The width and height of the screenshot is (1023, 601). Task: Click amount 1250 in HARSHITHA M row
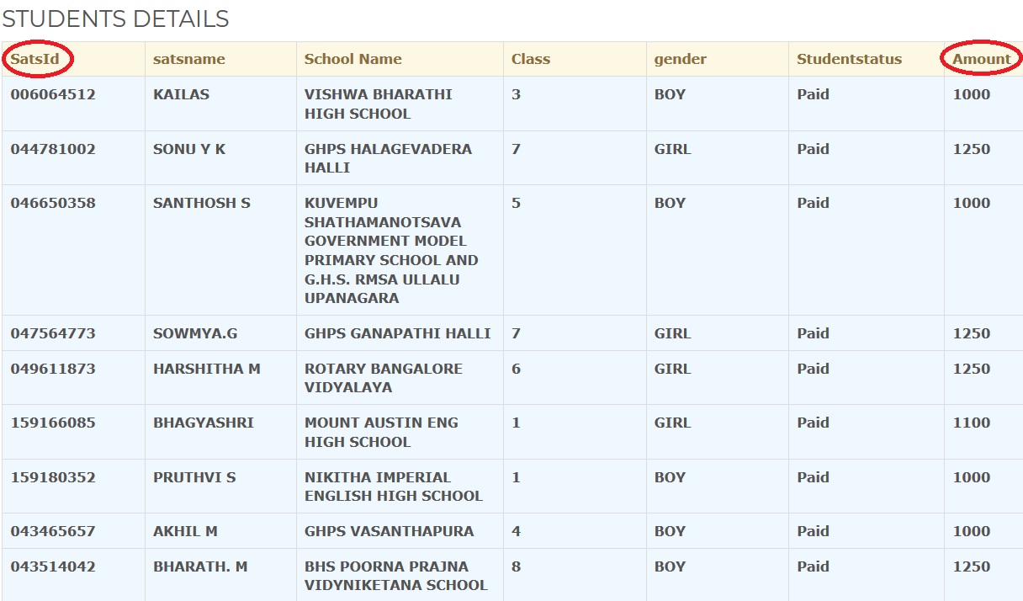pos(972,369)
